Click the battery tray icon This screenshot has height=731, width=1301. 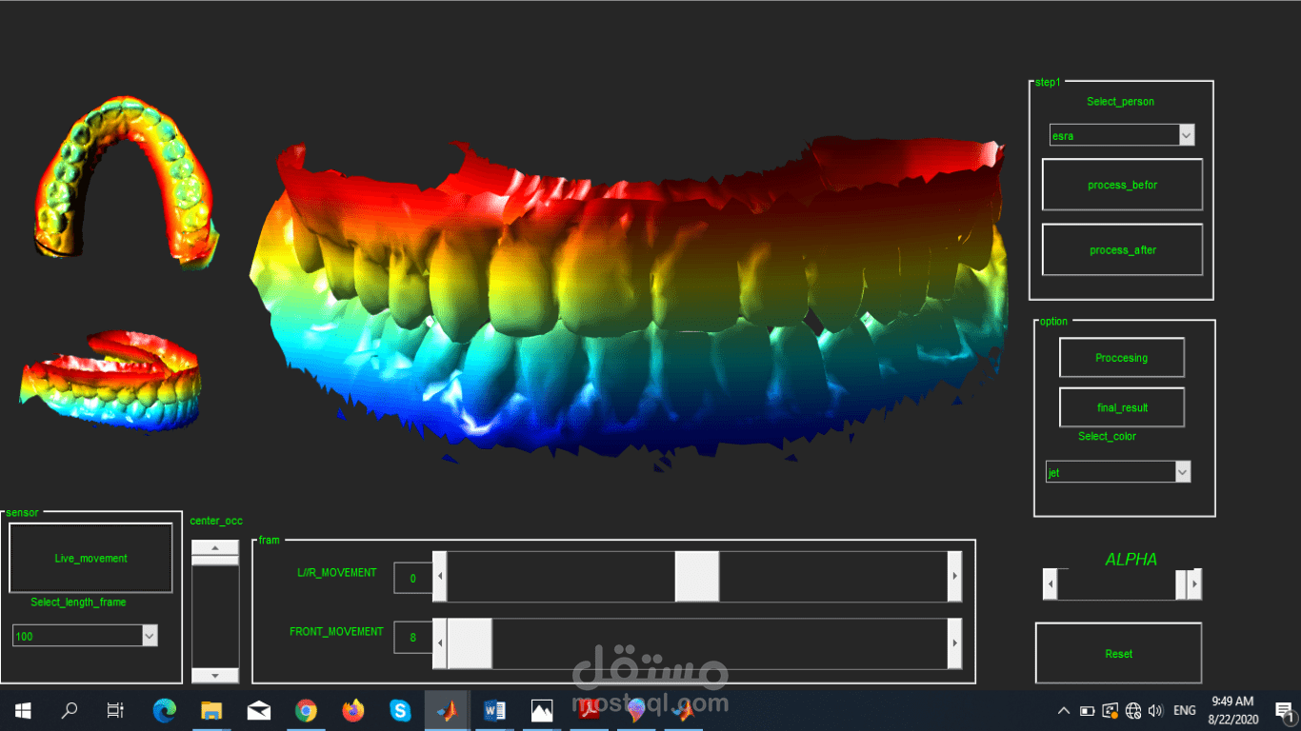pos(1088,711)
